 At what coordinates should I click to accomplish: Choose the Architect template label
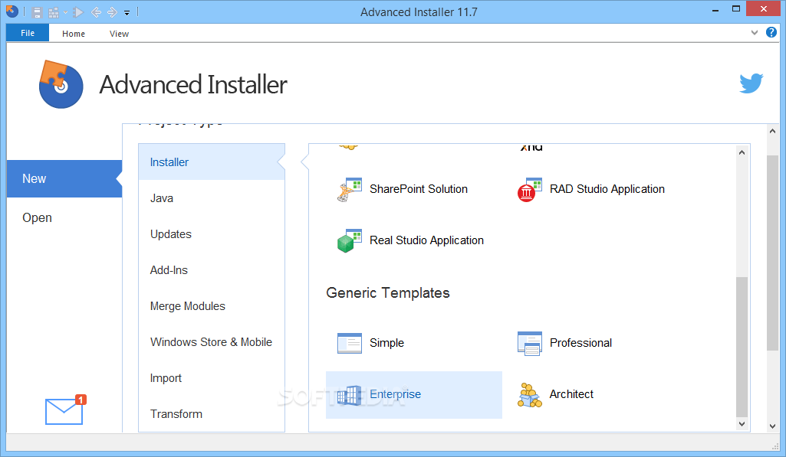coord(571,394)
